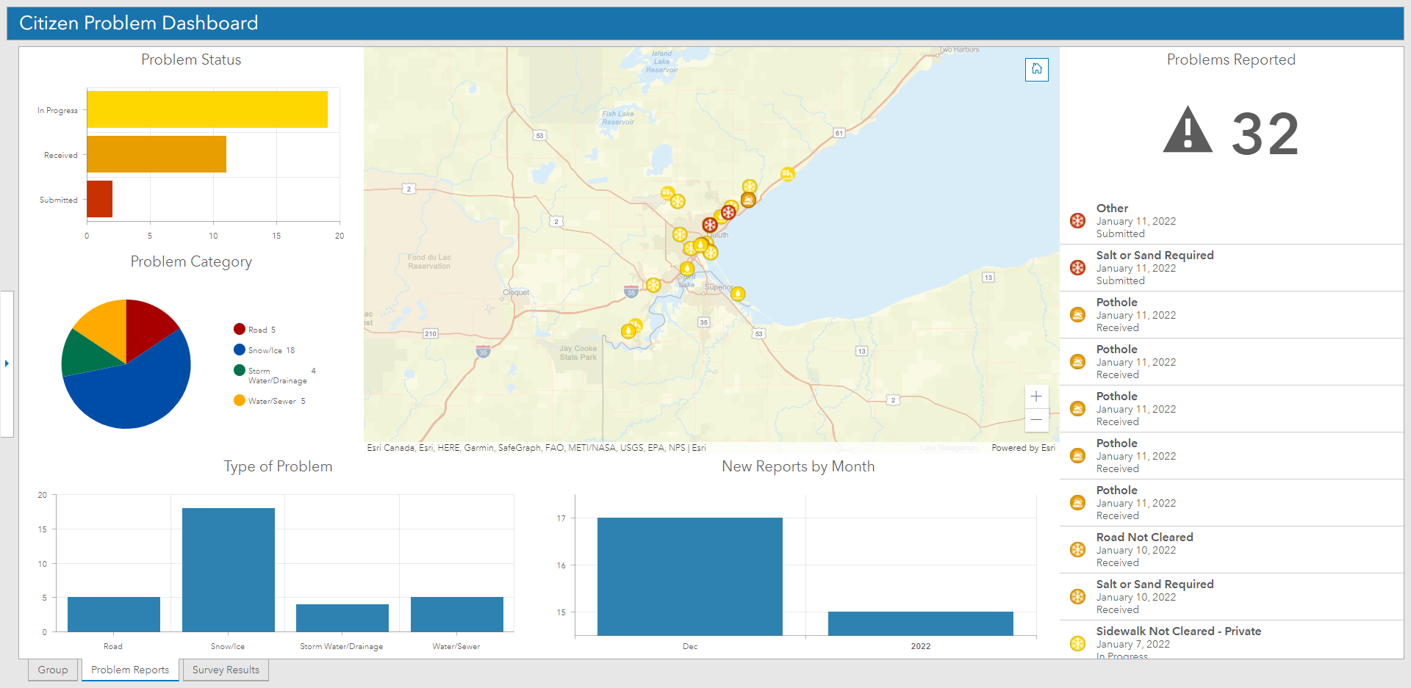Screen dimensions: 1411x688
Task: Click the red snowflake icon for Other report
Action: coord(1077,220)
